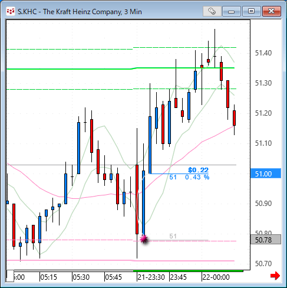Click the 05:45 time axis label

[x=114, y=277]
